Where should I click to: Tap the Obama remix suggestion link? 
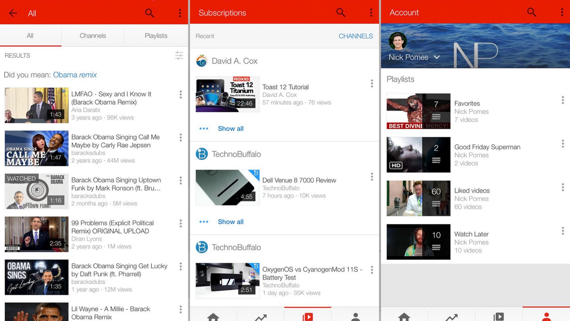75,75
